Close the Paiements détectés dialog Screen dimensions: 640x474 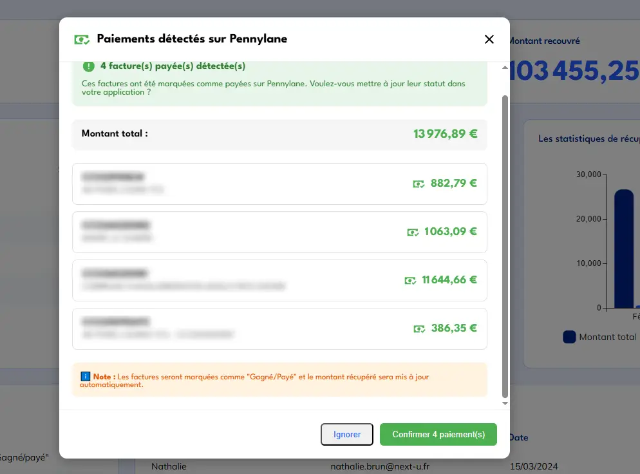tap(489, 39)
